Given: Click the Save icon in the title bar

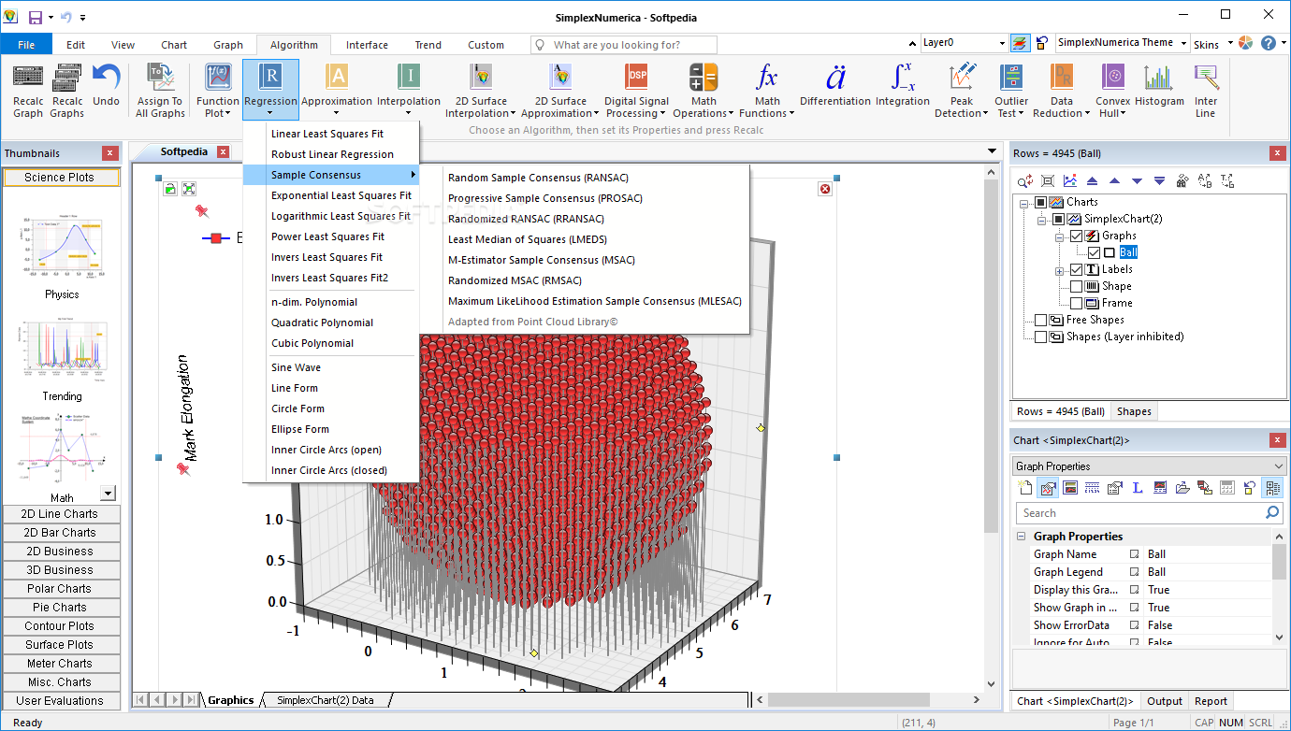Looking at the screenshot, I should (36, 17).
